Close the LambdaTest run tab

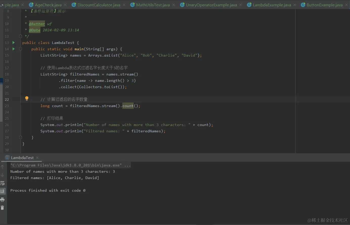tap(37, 158)
